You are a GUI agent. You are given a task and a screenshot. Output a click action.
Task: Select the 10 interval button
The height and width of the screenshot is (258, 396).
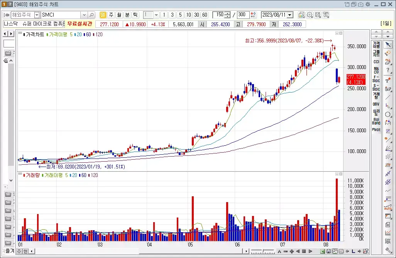pos(189,15)
